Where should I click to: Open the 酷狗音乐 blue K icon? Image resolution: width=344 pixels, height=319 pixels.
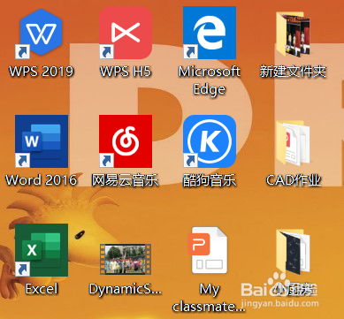coord(210,141)
